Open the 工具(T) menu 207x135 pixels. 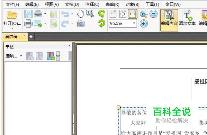point(152,4)
